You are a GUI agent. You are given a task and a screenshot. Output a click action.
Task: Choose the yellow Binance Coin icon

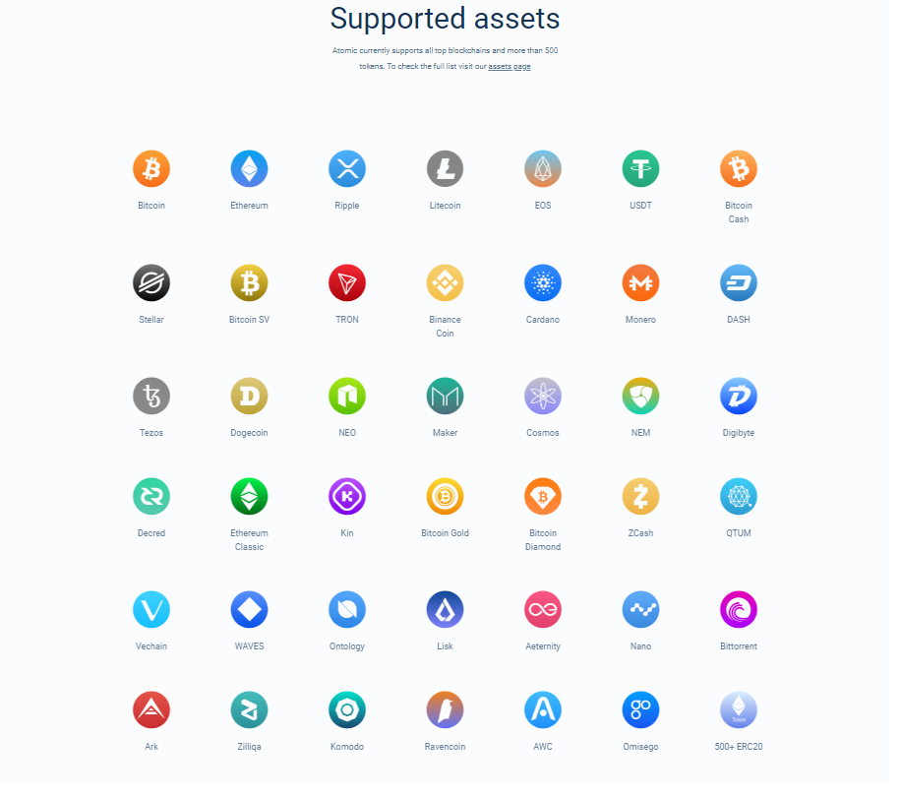(x=445, y=282)
